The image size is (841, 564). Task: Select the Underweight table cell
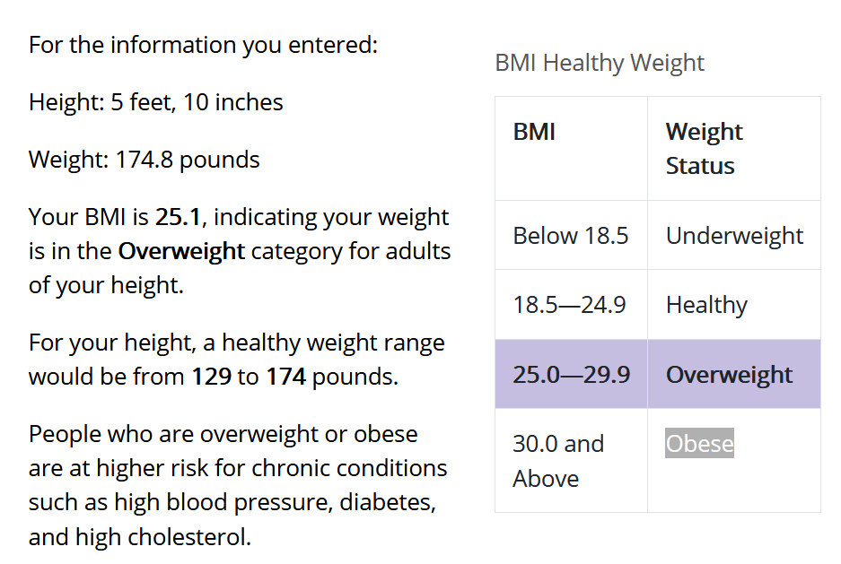(x=734, y=236)
